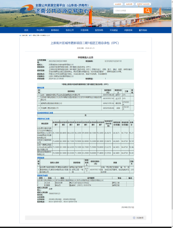Click the 评审评分汇总表 section link
The width and height of the screenshot is (173, 228).
pyautogui.click(x=43, y=119)
